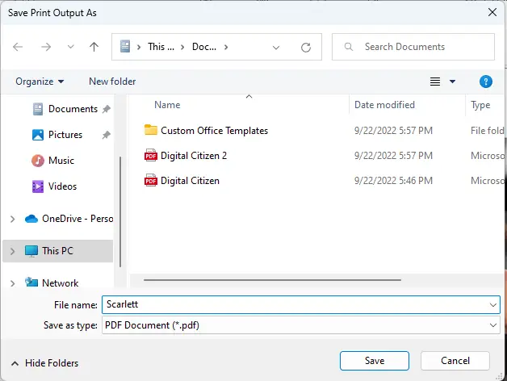Click the Documents icon in sidebar
Image resolution: width=507 pixels, height=381 pixels.
tap(38, 109)
